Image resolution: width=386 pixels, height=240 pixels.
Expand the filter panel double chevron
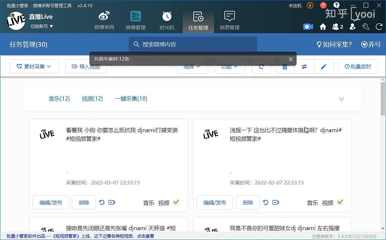coord(341,99)
